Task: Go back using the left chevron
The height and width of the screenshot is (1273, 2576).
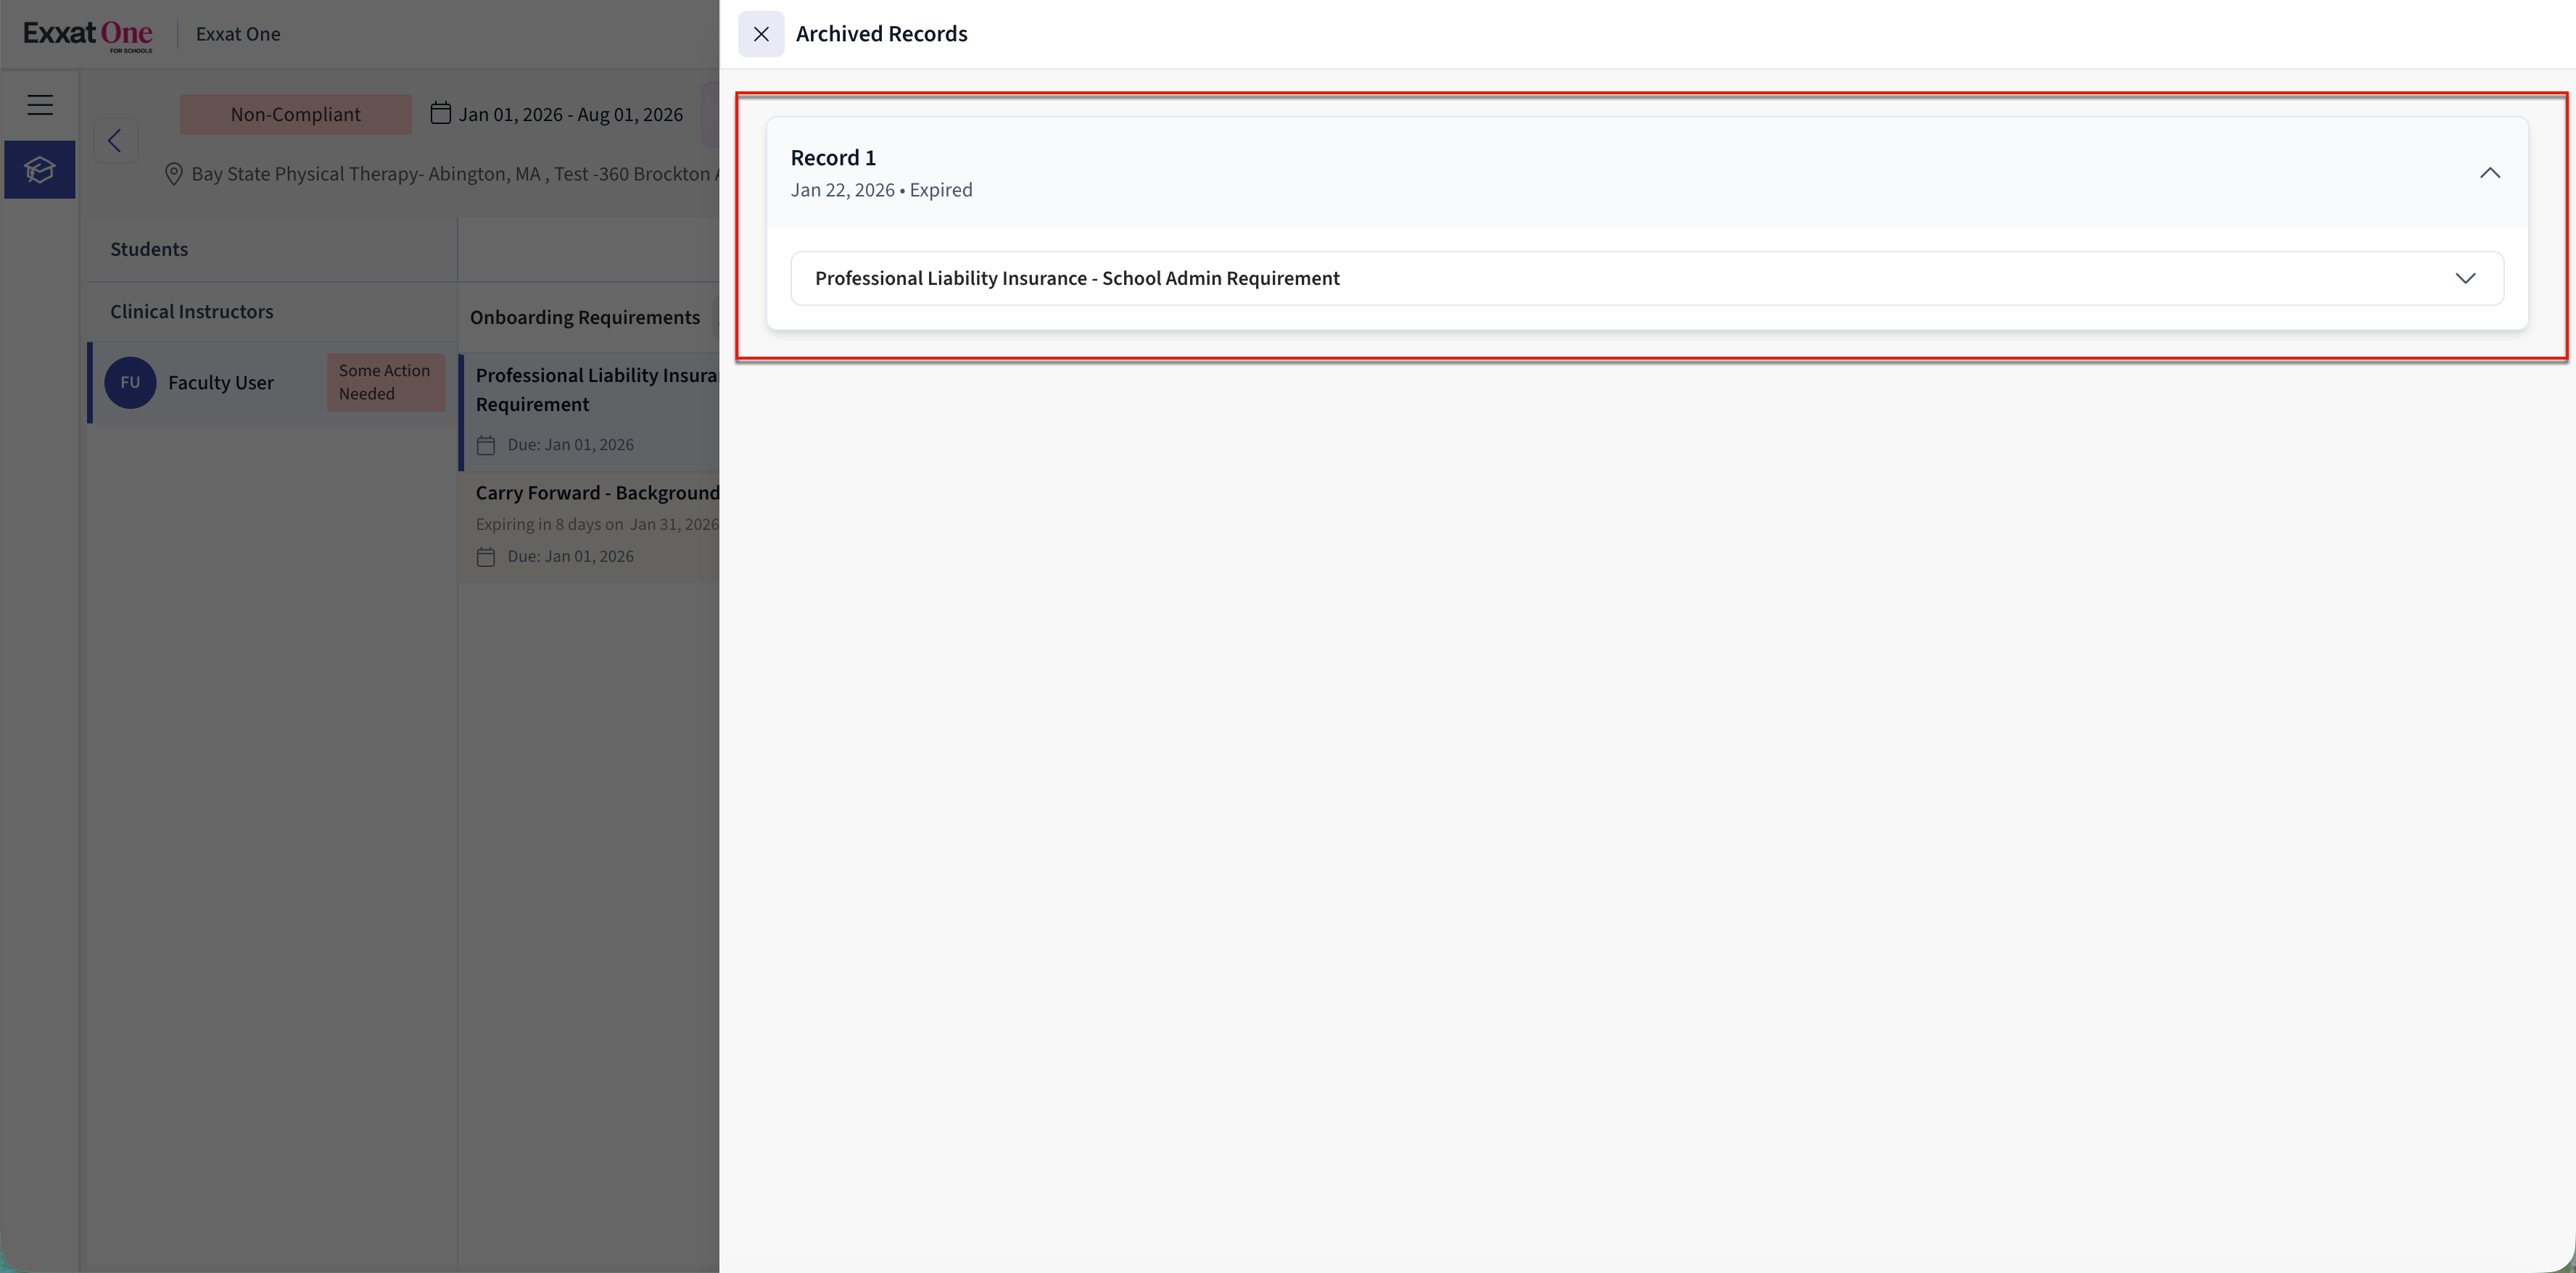Action: 115,141
